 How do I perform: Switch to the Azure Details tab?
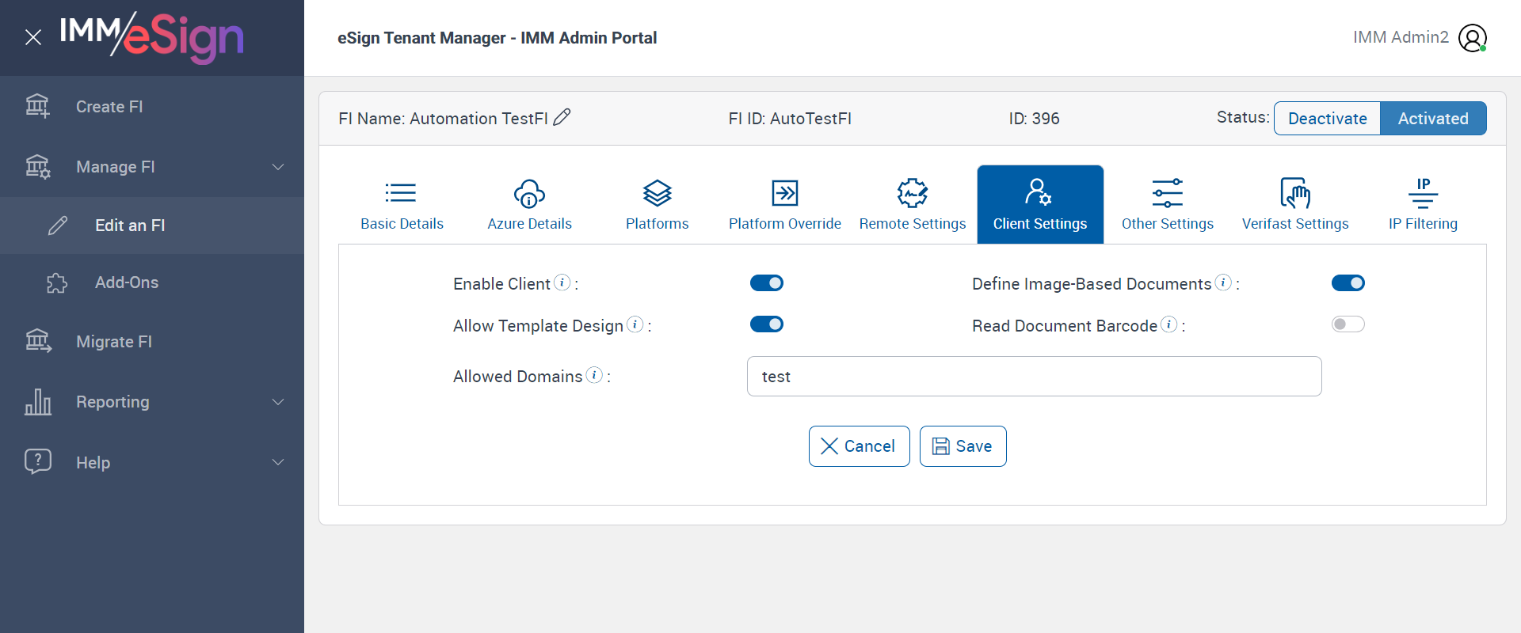coord(529,204)
